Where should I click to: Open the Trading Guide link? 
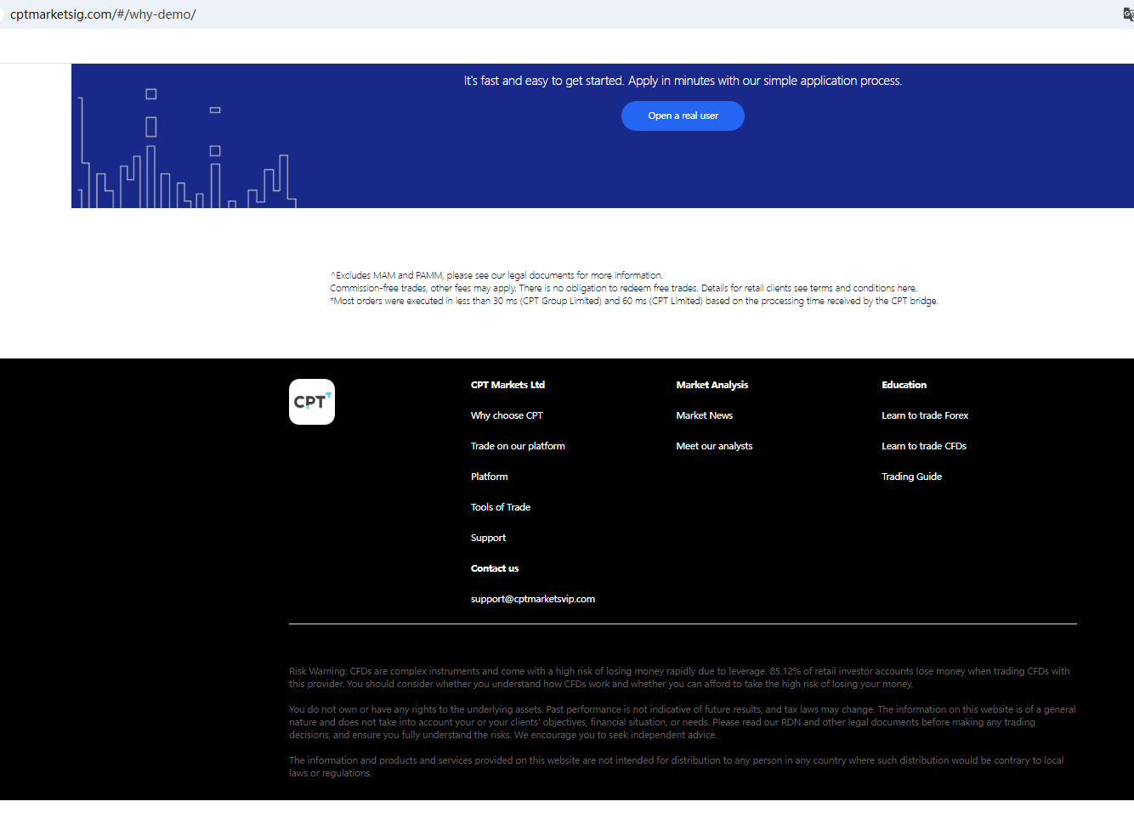(x=912, y=477)
